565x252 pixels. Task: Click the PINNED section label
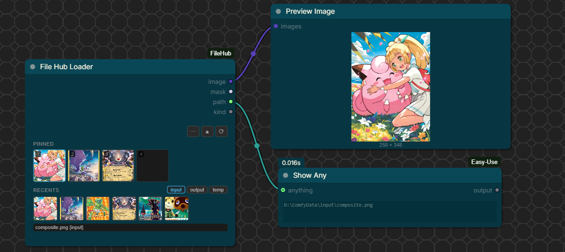coord(44,144)
